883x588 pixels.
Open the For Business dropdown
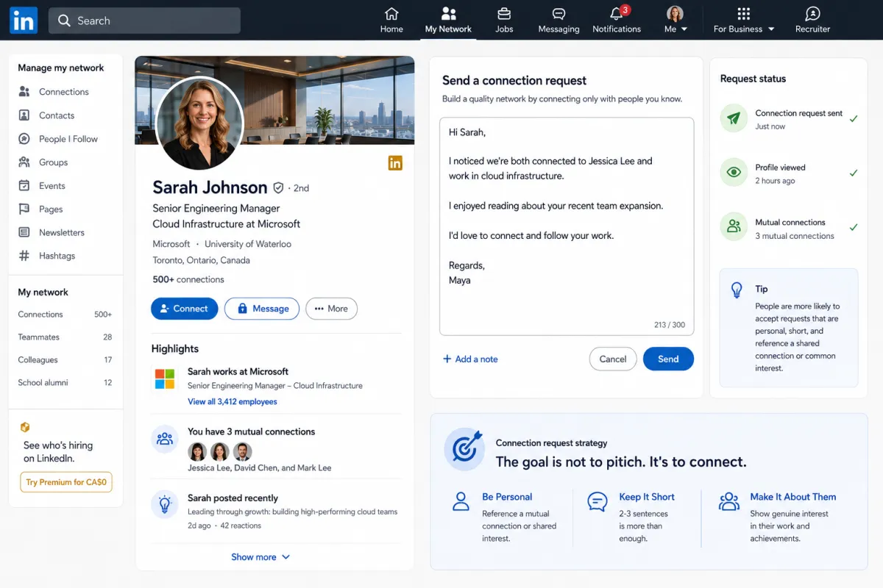[x=744, y=21]
